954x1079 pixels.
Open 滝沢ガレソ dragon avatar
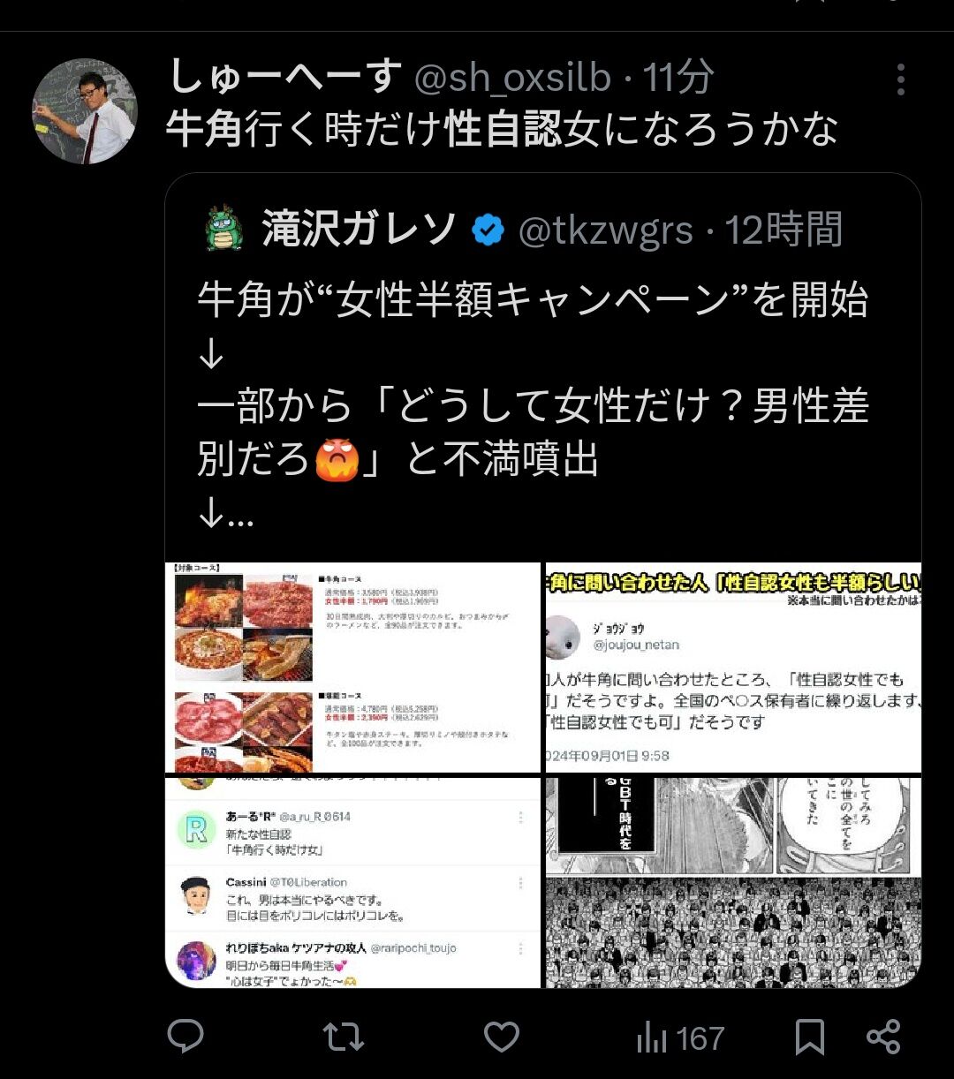[x=223, y=230]
